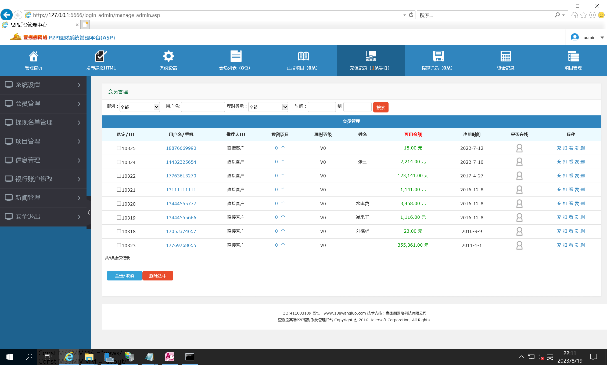Image resolution: width=607 pixels, height=365 pixels.
Task: Select checkbox for member 10325
Action: pyautogui.click(x=119, y=148)
